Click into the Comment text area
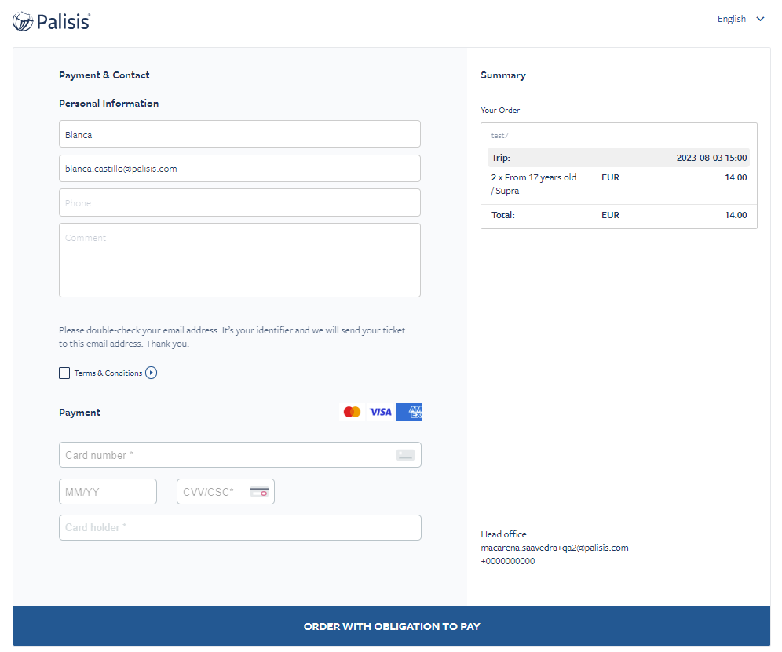Viewport: 782px width, 652px height. tap(239, 260)
